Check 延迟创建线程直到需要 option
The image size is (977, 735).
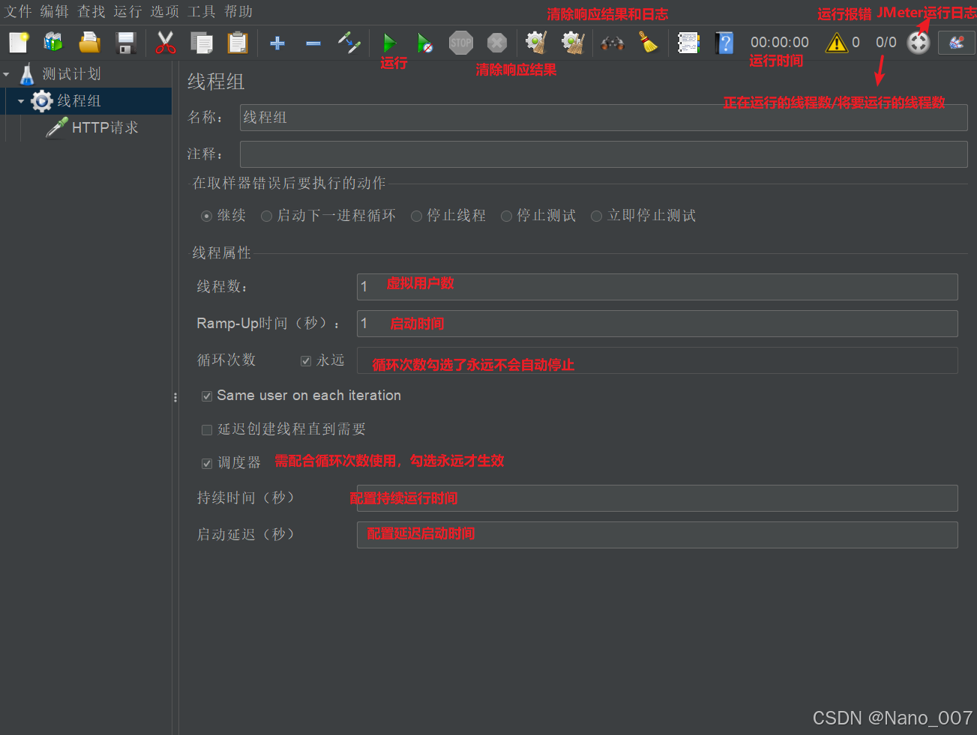pos(206,429)
